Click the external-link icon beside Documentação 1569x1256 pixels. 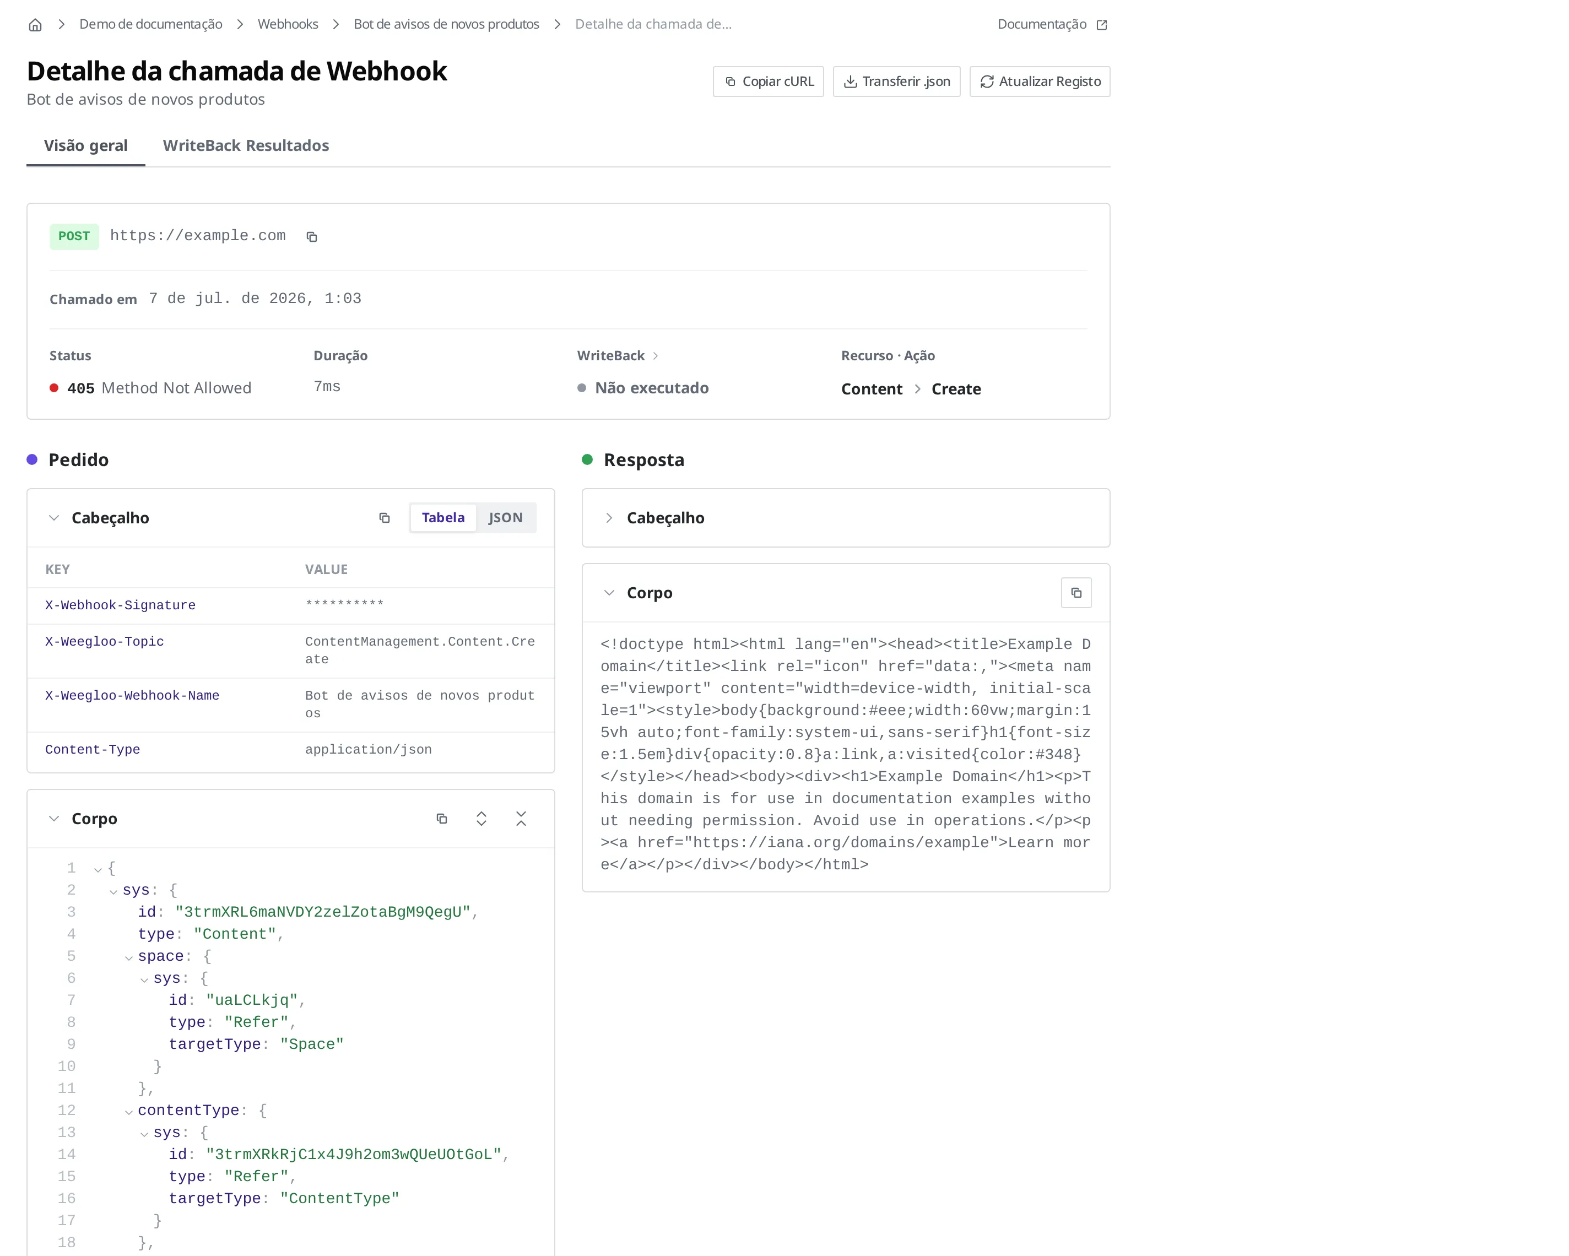(1102, 25)
